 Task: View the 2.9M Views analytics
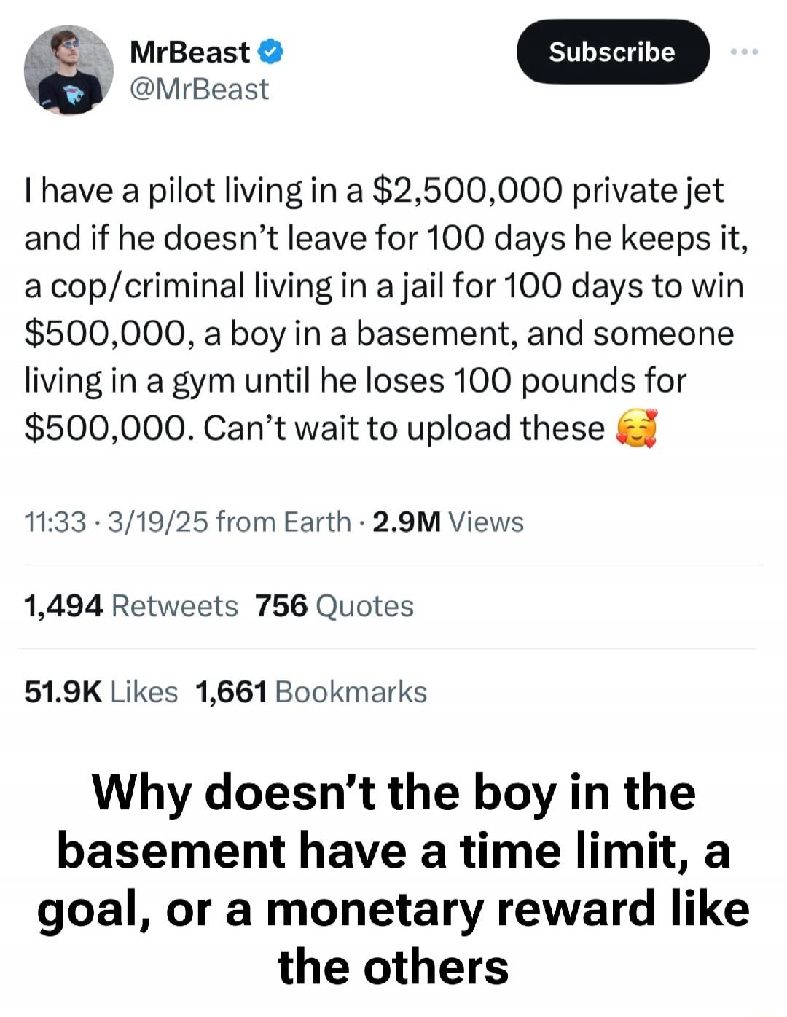tap(448, 522)
